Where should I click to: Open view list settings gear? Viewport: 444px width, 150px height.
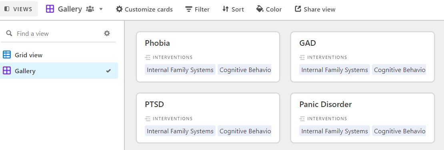click(107, 33)
